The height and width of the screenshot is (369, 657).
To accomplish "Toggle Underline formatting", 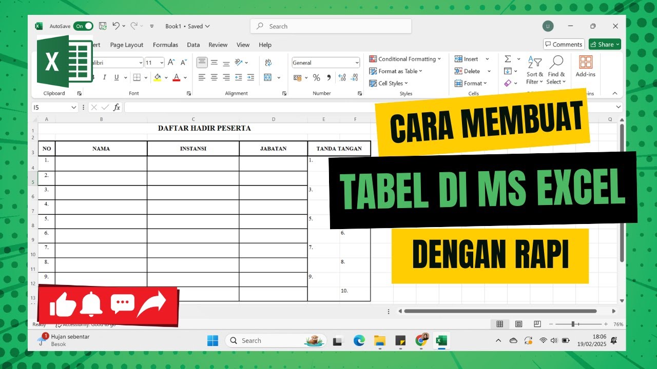I will [x=117, y=77].
